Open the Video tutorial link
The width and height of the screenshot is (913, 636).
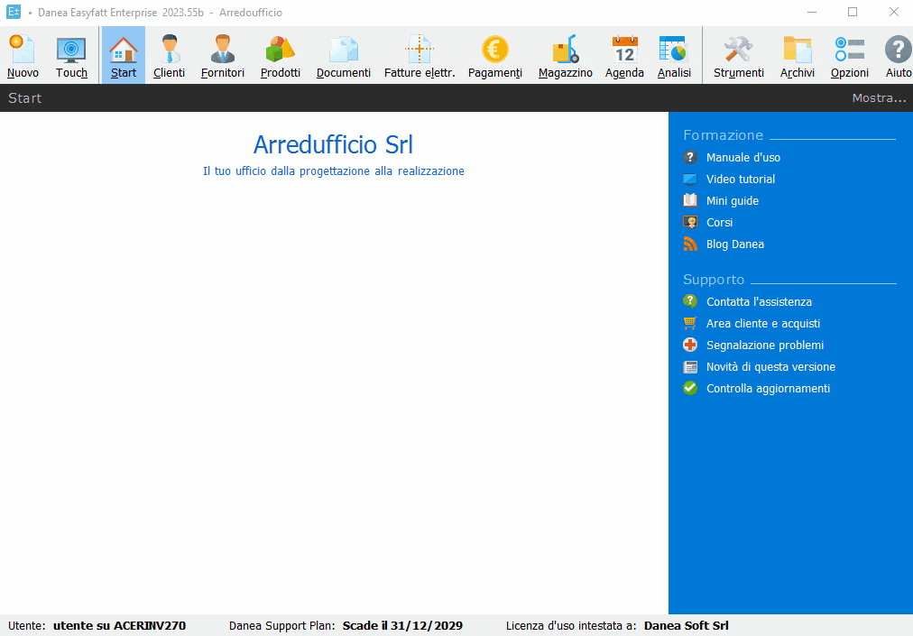tap(741, 179)
